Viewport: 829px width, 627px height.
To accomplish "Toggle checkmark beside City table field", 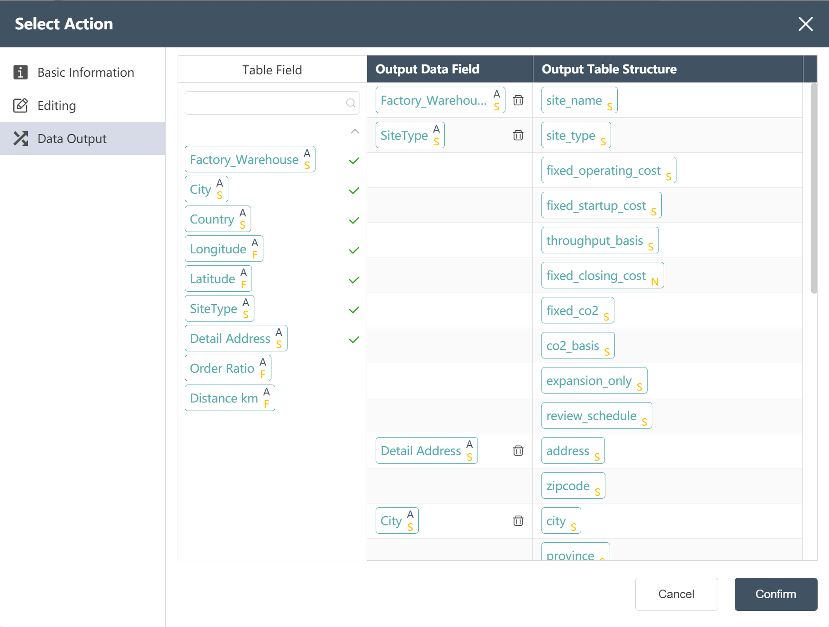I will point(354,190).
